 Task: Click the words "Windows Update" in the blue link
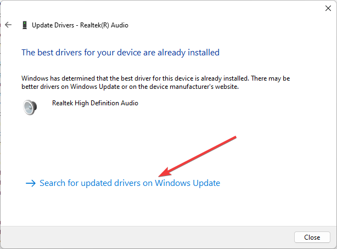click(x=188, y=183)
